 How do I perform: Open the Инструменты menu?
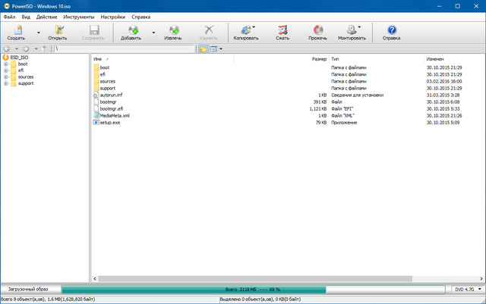coord(79,17)
